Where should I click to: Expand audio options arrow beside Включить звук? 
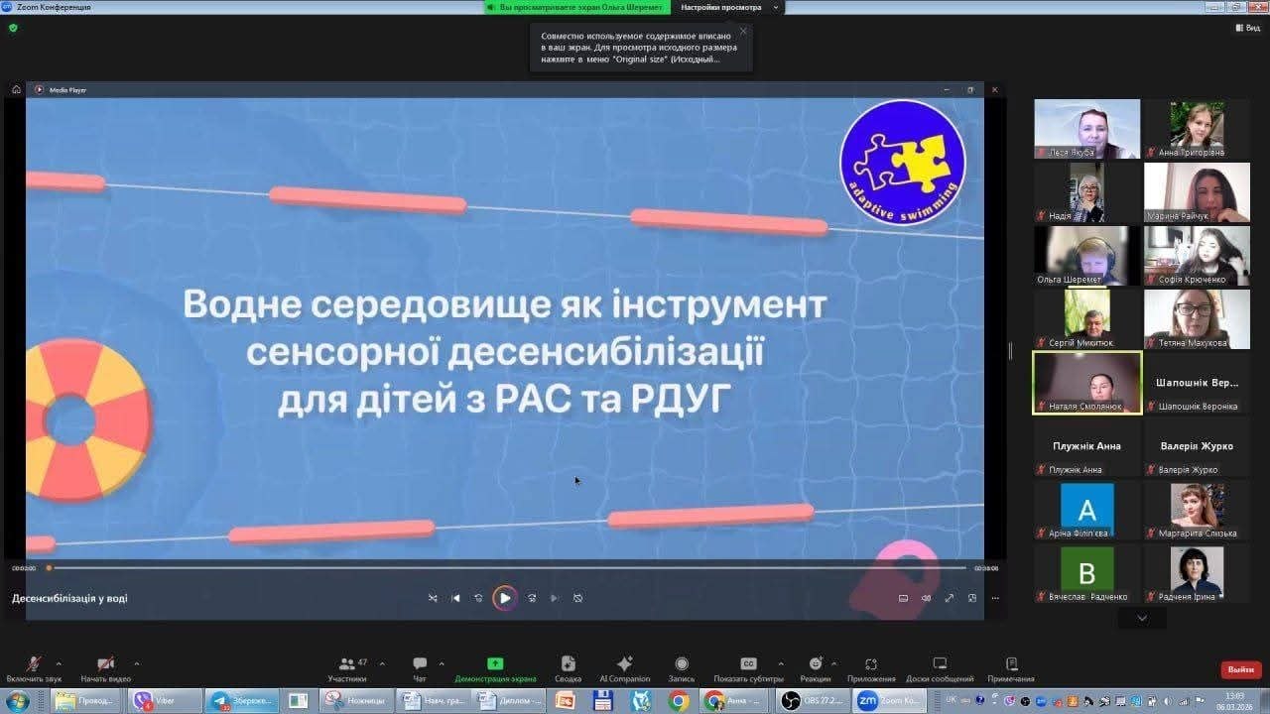click(x=59, y=663)
